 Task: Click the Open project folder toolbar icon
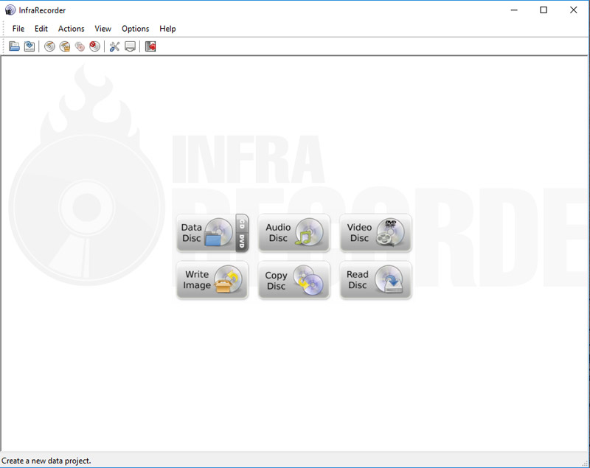[x=14, y=46]
